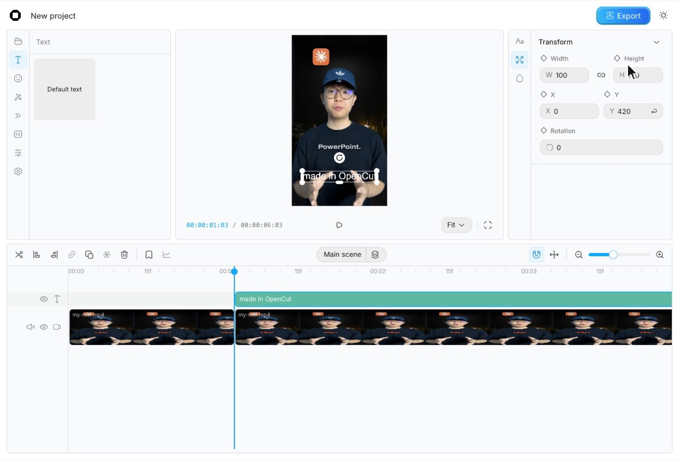Open the captions CC tab
This screenshot has width=679, height=460.
click(x=18, y=134)
